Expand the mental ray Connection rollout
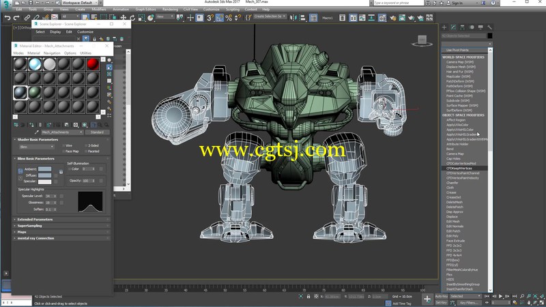The width and height of the screenshot is (546, 307). 61,238
